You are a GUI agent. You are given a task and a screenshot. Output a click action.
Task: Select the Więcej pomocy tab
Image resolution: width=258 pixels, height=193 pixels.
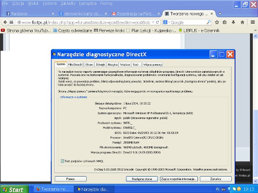153,64
